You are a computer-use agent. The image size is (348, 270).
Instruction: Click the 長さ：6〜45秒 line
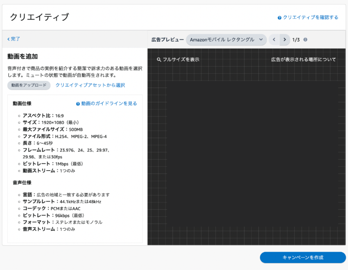(38, 143)
